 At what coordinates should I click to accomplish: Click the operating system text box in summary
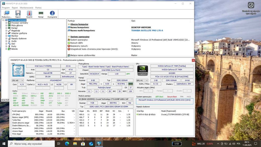165,101
